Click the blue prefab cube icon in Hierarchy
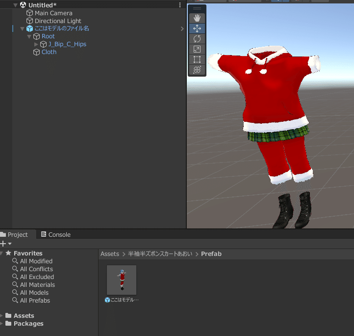Screen dimensions: 354x336 pyautogui.click(x=29, y=28)
